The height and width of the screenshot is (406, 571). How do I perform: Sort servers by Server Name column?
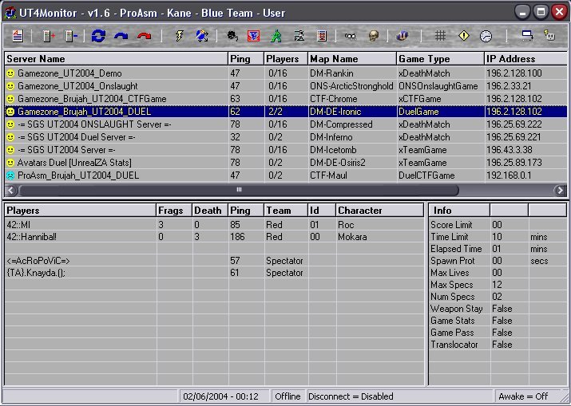coord(116,59)
